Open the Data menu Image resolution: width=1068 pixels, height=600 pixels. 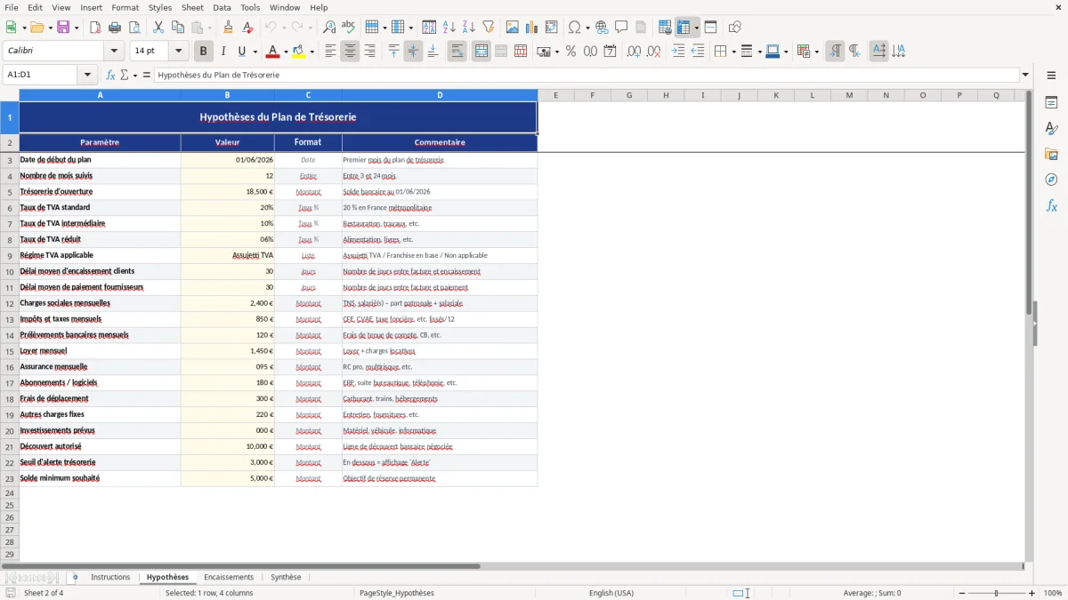pos(222,7)
